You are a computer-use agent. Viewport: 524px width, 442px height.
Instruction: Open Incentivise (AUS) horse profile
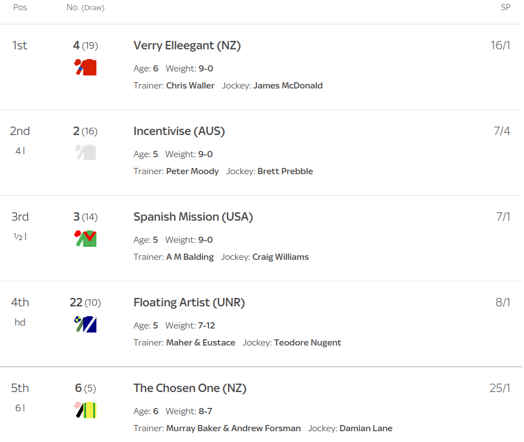(179, 131)
